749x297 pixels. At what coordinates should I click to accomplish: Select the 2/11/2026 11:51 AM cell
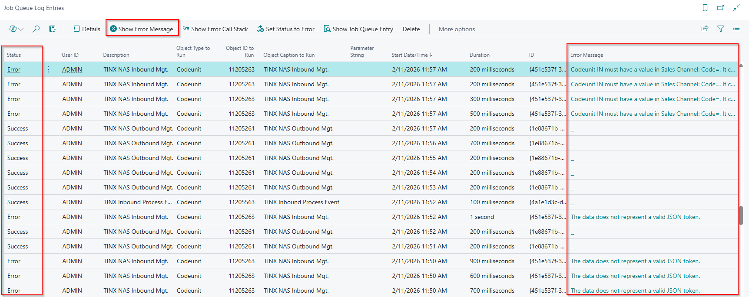[419, 246]
